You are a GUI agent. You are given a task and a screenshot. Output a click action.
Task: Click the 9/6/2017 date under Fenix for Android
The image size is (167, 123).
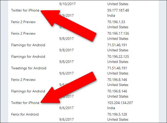tap(66, 119)
